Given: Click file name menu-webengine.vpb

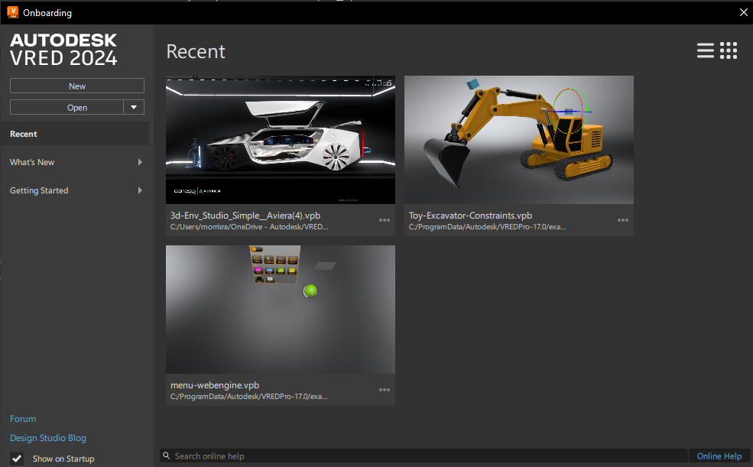Looking at the screenshot, I should click(215, 385).
